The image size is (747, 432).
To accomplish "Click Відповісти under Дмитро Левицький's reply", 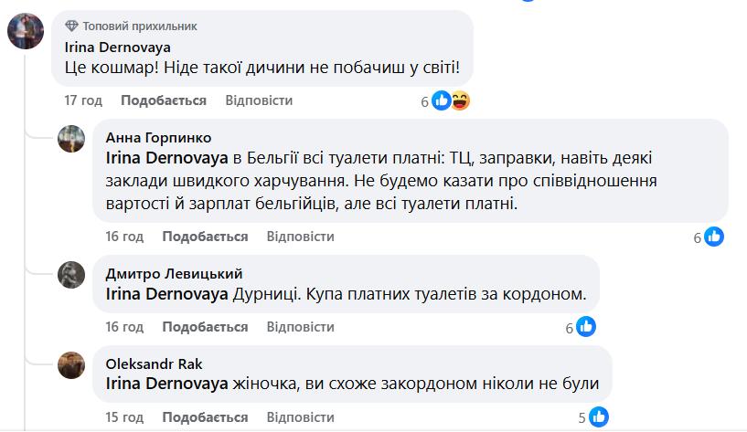I will pyautogui.click(x=300, y=326).
